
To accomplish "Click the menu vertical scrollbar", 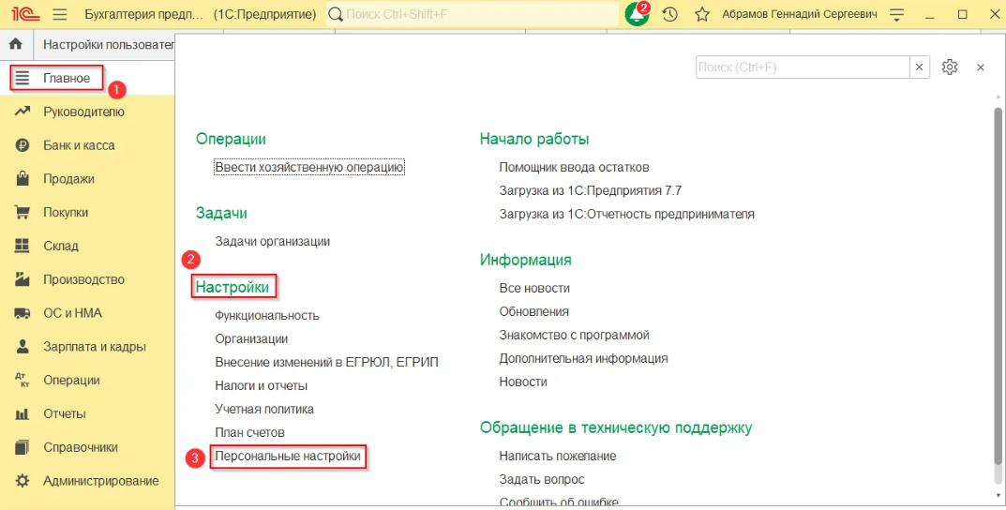I will 998,281.
